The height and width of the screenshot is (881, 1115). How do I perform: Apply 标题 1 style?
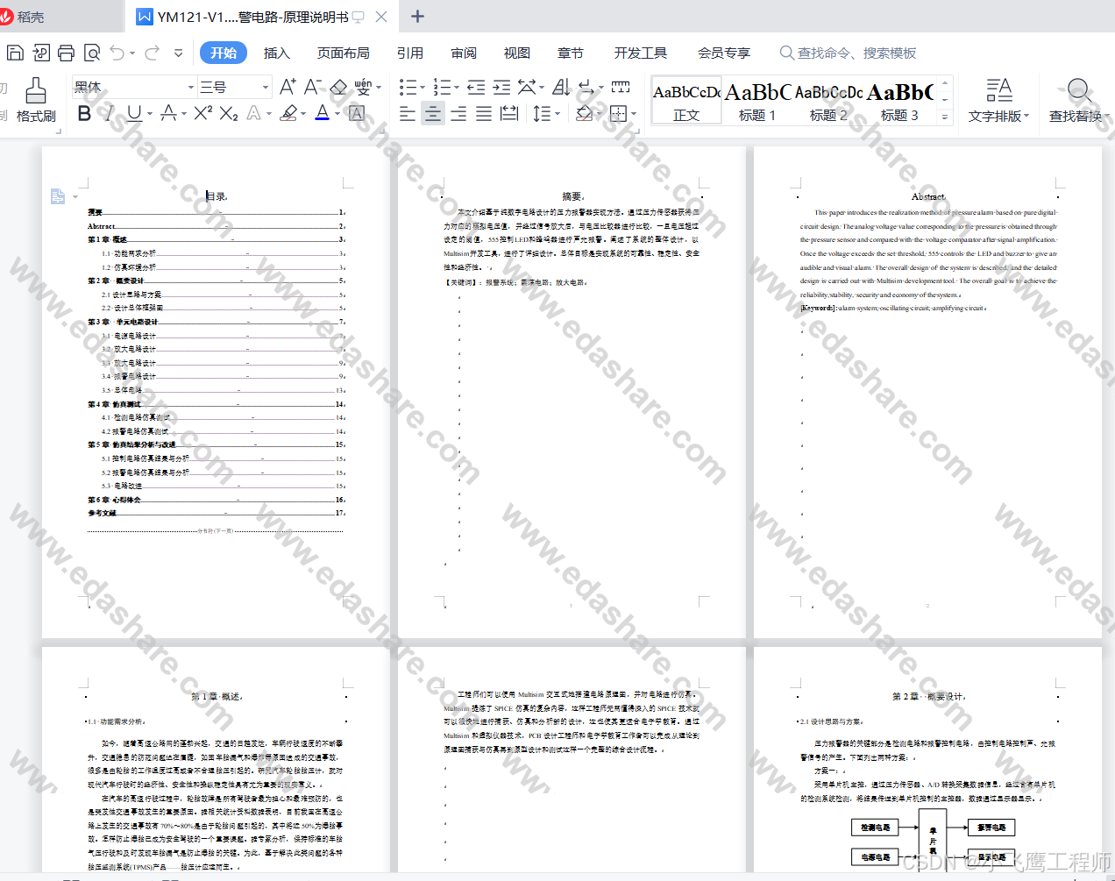757,102
